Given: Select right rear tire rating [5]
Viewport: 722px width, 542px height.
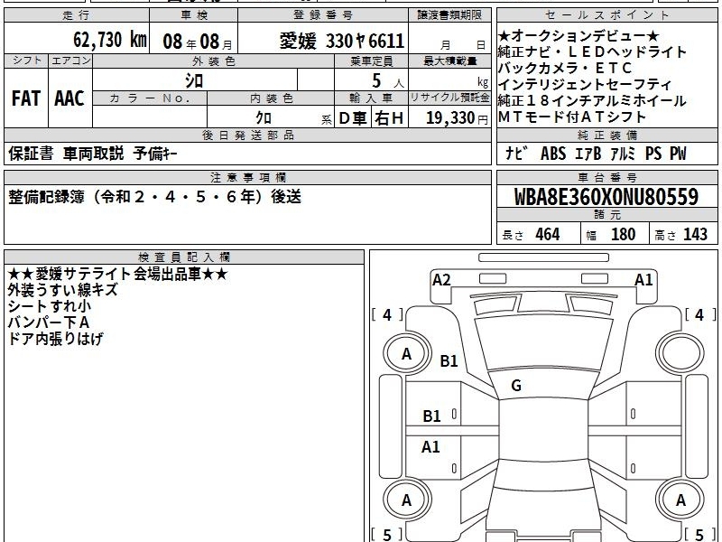Looking at the screenshot, I should 700,535.
